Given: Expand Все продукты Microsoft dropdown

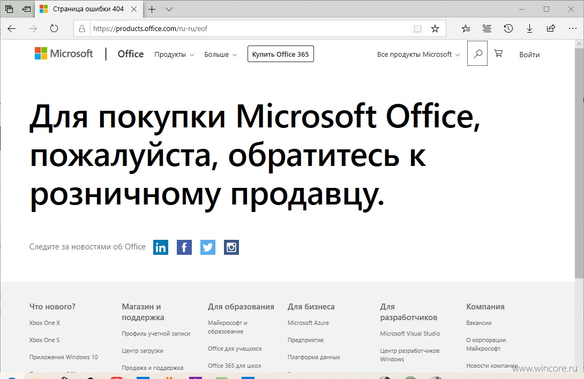Looking at the screenshot, I should tap(418, 55).
